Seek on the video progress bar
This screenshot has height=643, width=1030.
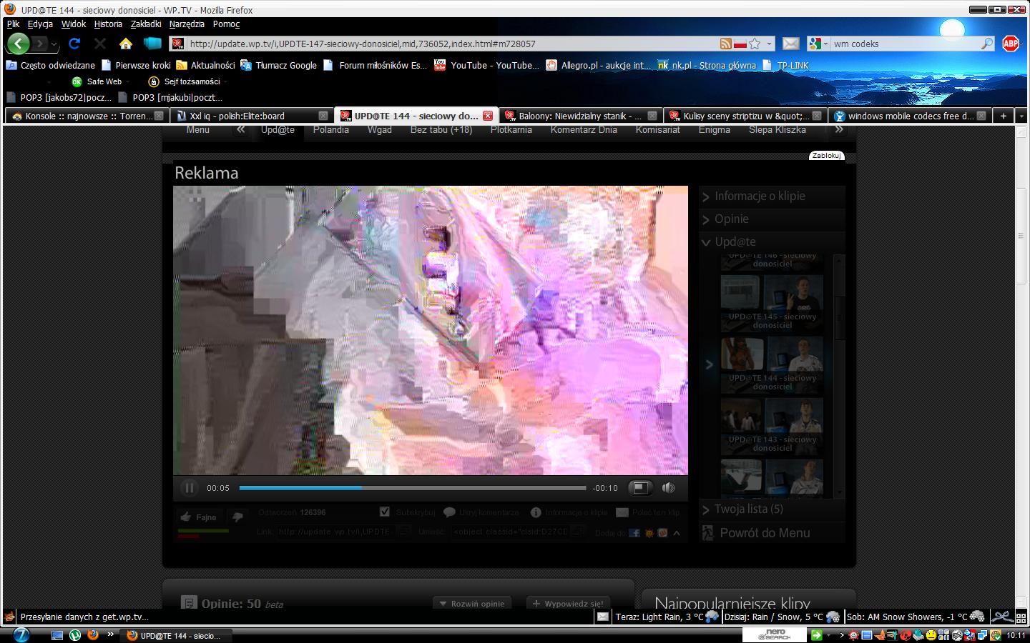tap(412, 488)
